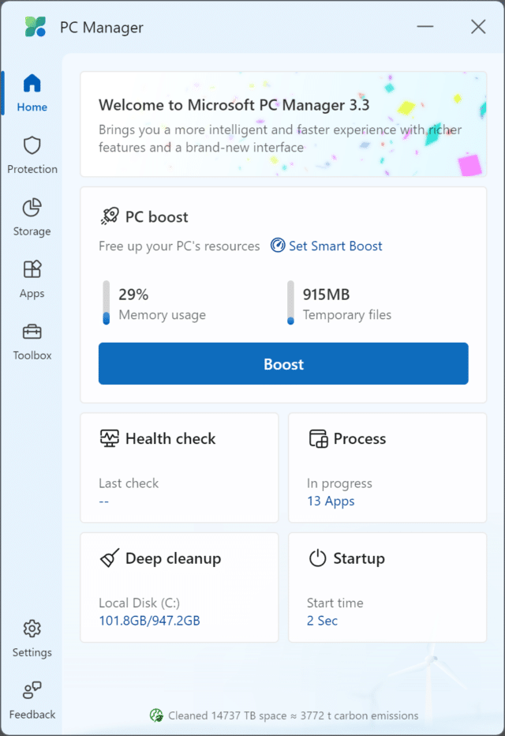Open Set Smart Boost link
Image resolution: width=505 pixels, height=736 pixels.
(x=335, y=246)
